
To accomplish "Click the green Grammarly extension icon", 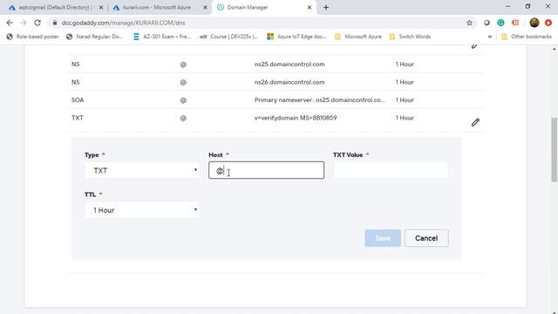I will [x=500, y=23].
